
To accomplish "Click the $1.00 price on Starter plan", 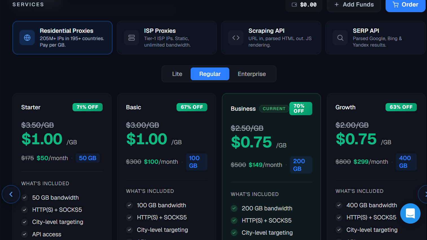I will click(x=42, y=139).
